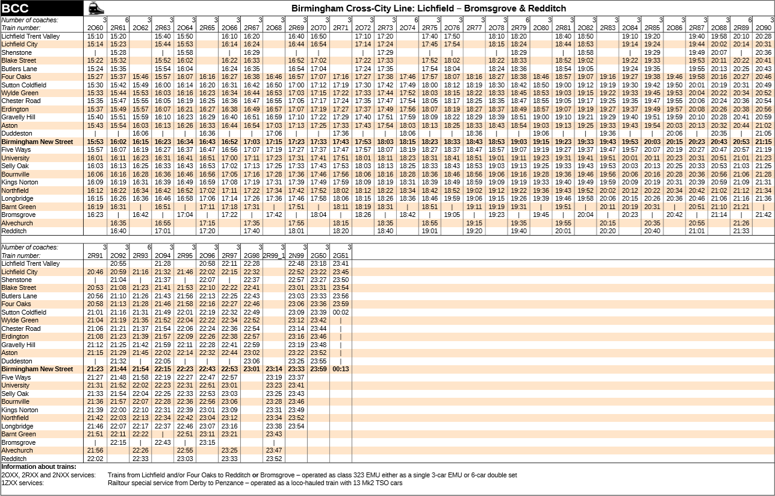The height and width of the screenshot is (496, 775).
Task: Click train number 2R91 in lower table
Action: click(x=95, y=256)
